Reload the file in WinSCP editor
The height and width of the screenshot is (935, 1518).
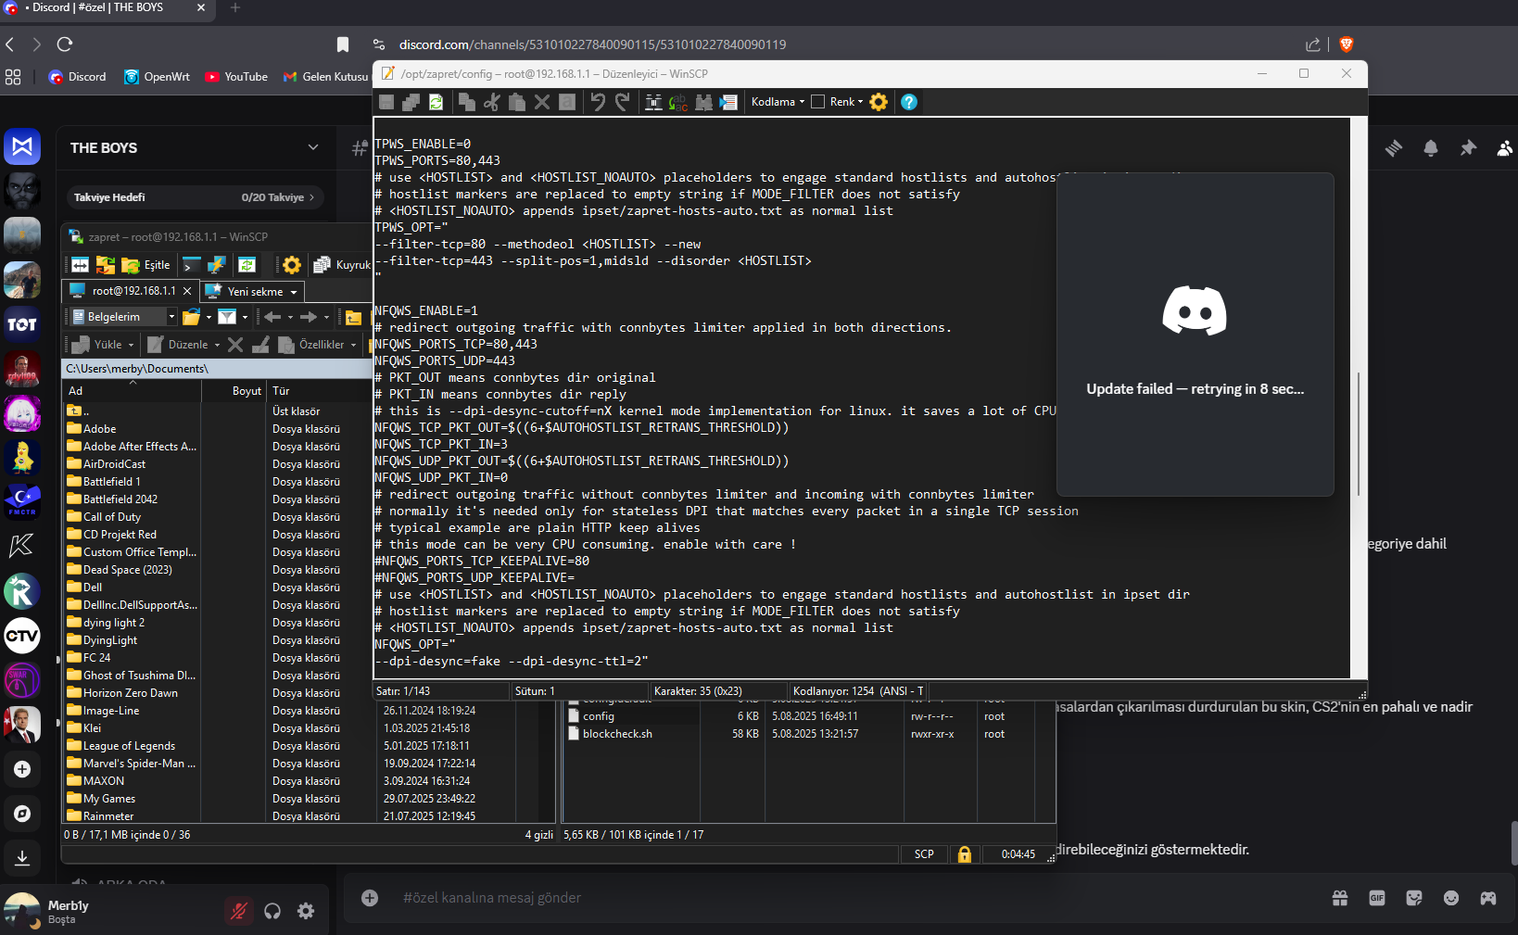click(436, 102)
